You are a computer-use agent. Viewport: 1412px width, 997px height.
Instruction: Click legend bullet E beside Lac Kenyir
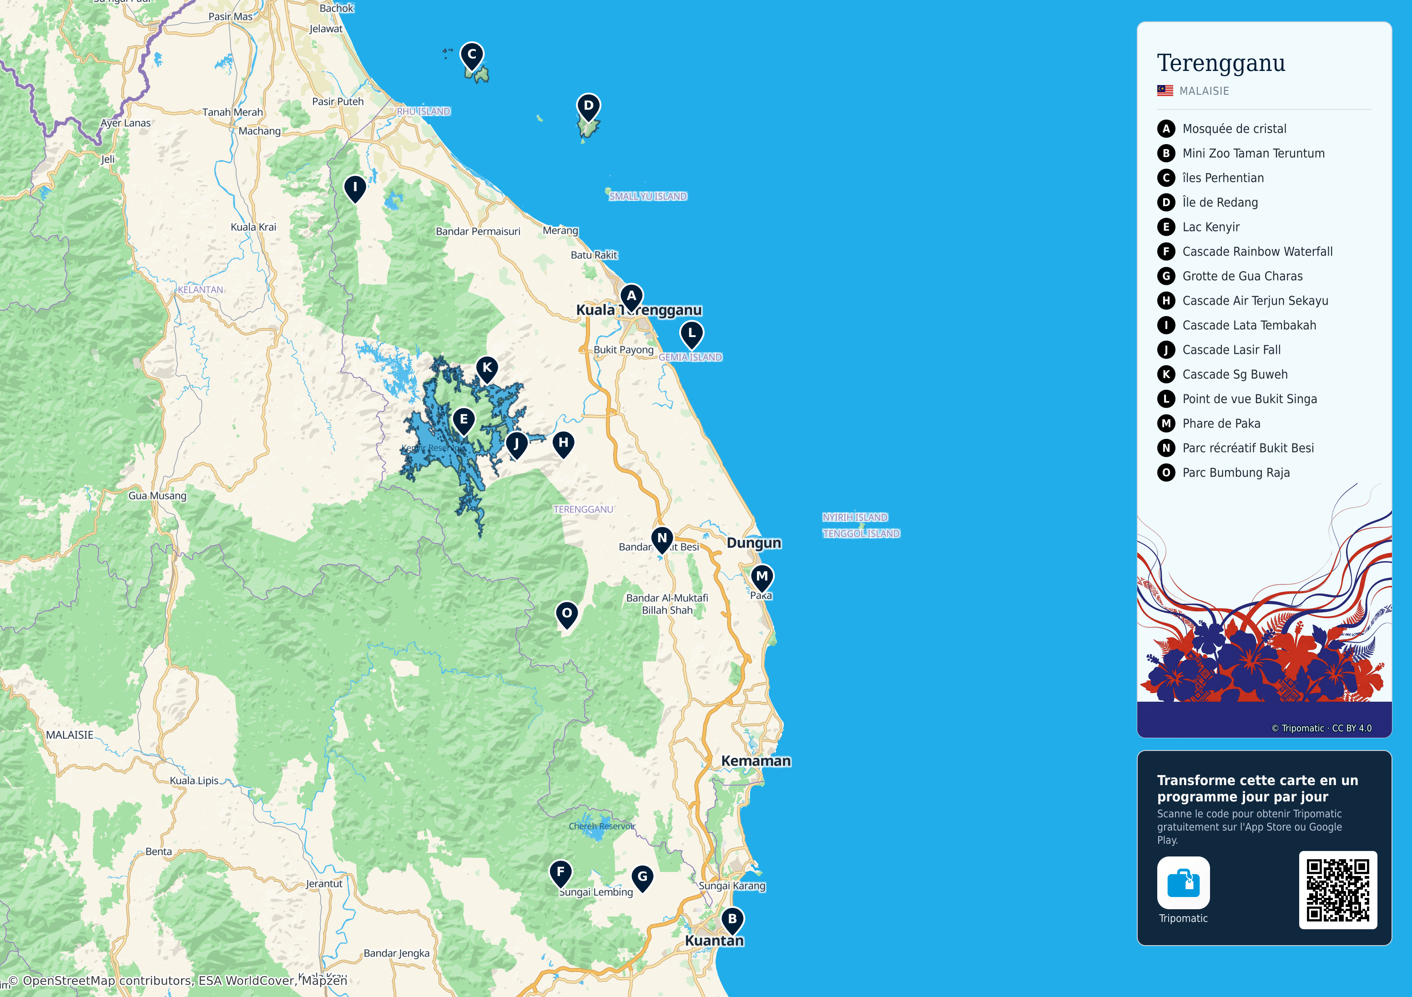(1165, 227)
